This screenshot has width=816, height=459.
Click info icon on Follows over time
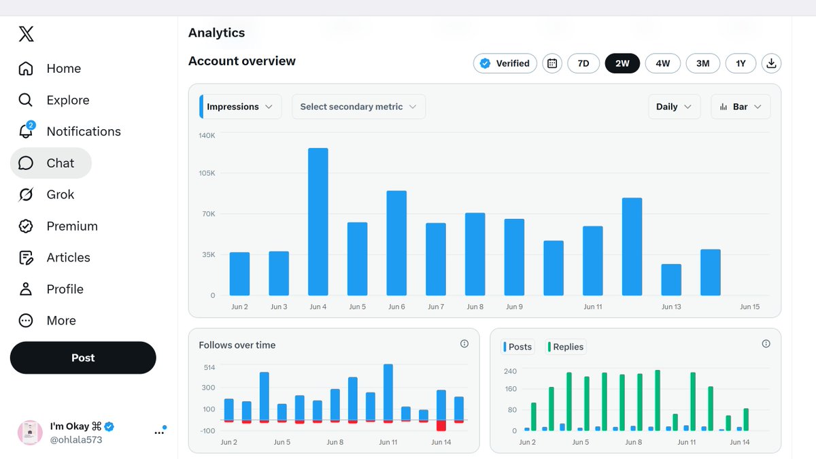[x=464, y=344]
